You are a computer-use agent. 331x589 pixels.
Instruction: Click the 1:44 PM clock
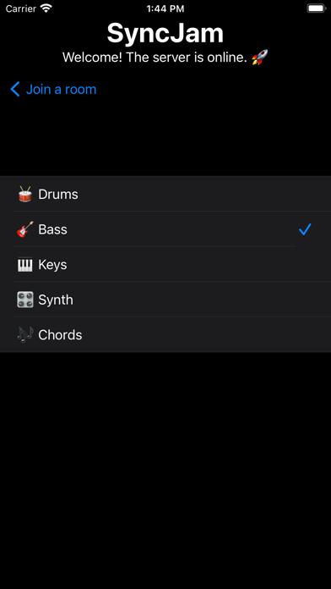coord(165,8)
